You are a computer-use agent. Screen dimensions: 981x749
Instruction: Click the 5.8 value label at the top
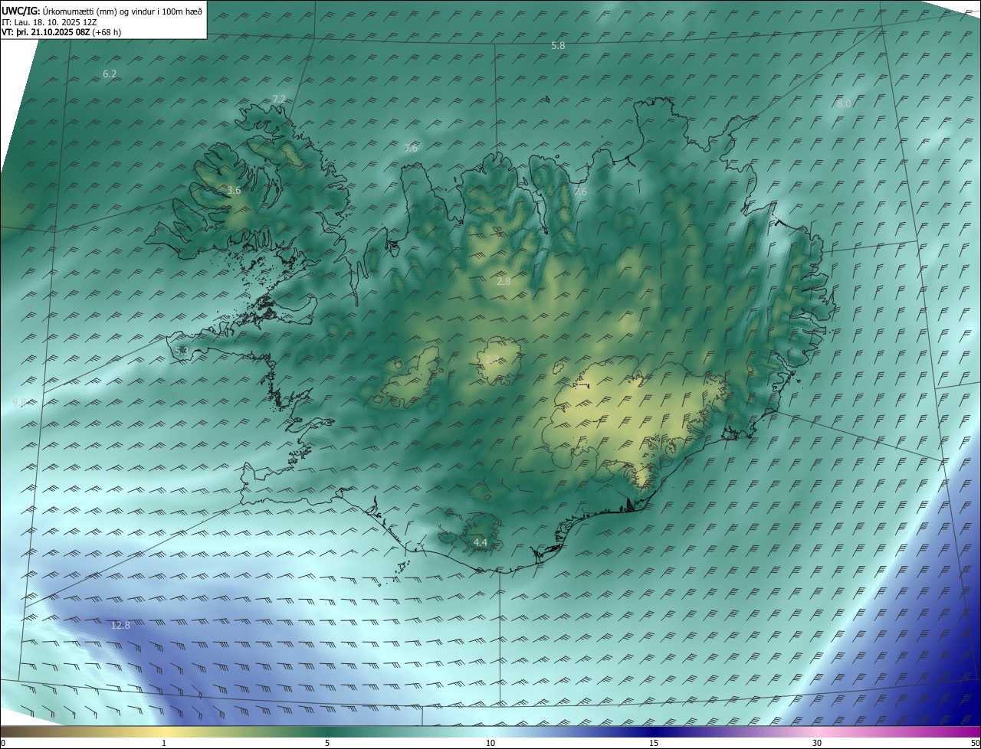tap(558, 46)
